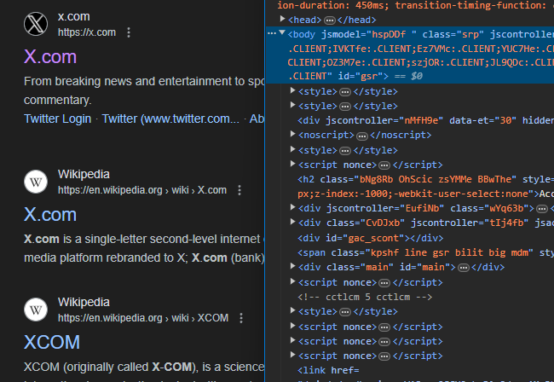Open the three-dot menu beside wiki › XCOM
The width and height of the screenshot is (554, 382).
pos(241,318)
